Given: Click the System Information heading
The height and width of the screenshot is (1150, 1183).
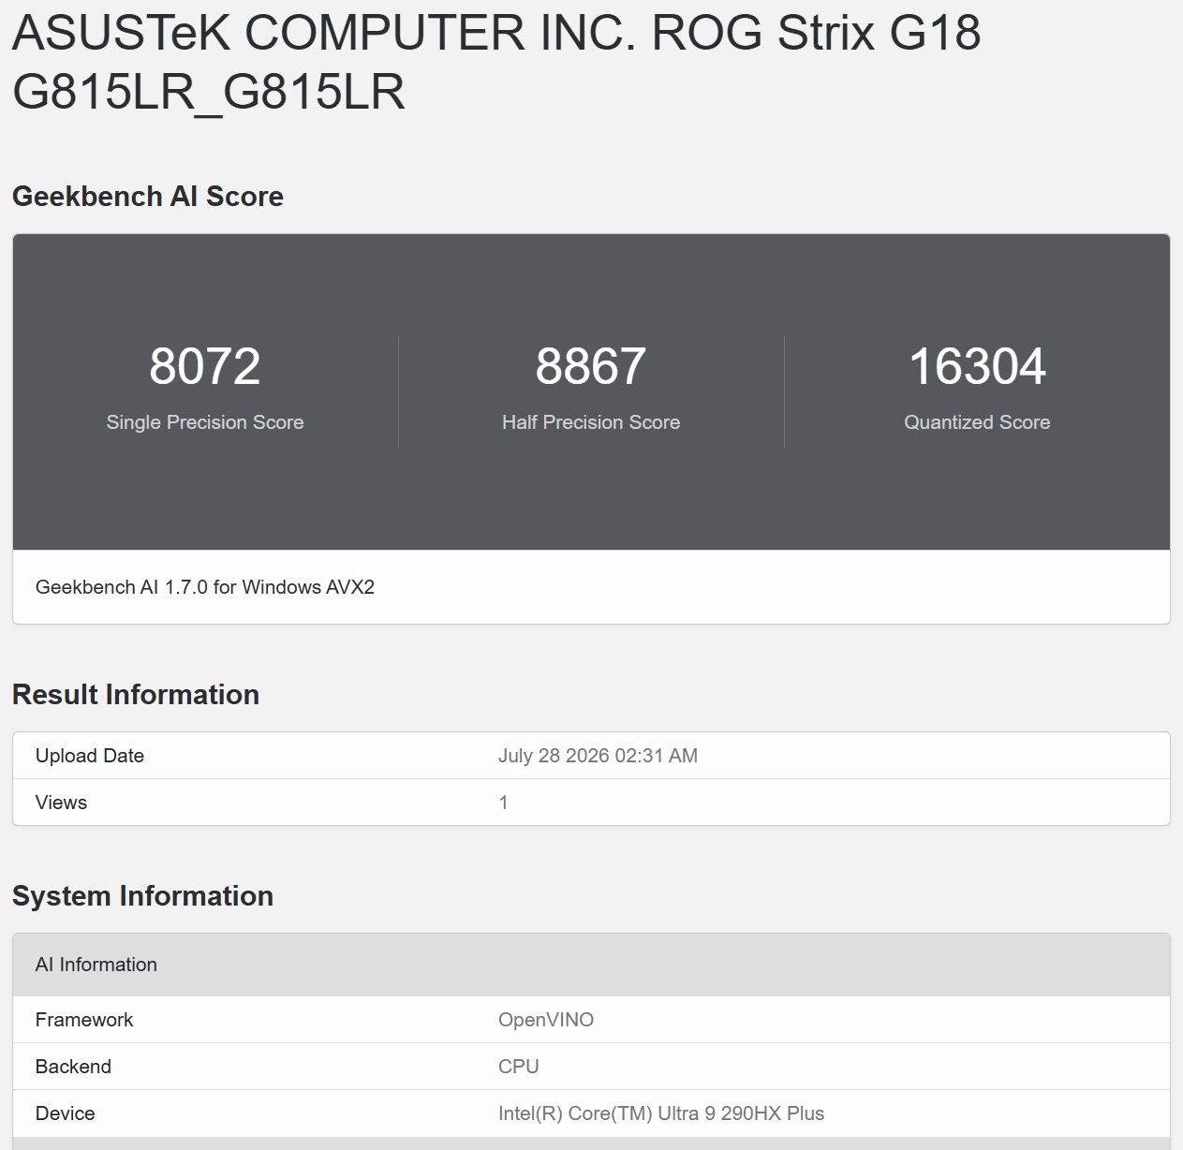Looking at the screenshot, I should coord(142,896).
